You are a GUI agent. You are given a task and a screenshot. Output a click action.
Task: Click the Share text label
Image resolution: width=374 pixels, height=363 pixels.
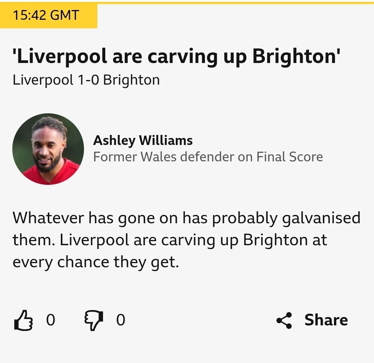click(x=326, y=320)
